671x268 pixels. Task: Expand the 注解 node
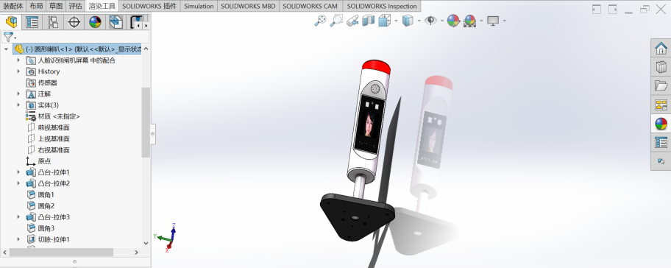point(18,94)
